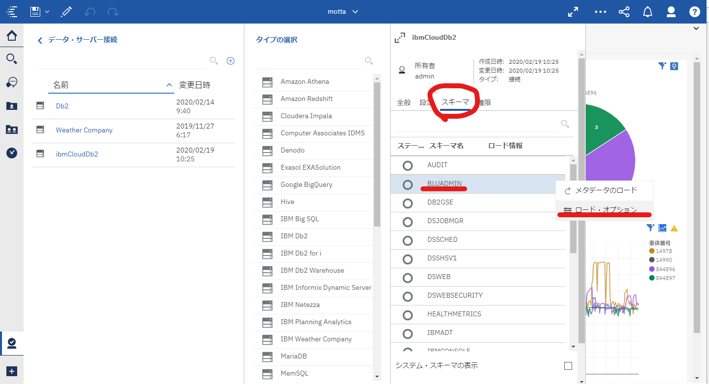The image size is (709, 384).
Task: Switch to the 設定 tab
Action: point(425,102)
